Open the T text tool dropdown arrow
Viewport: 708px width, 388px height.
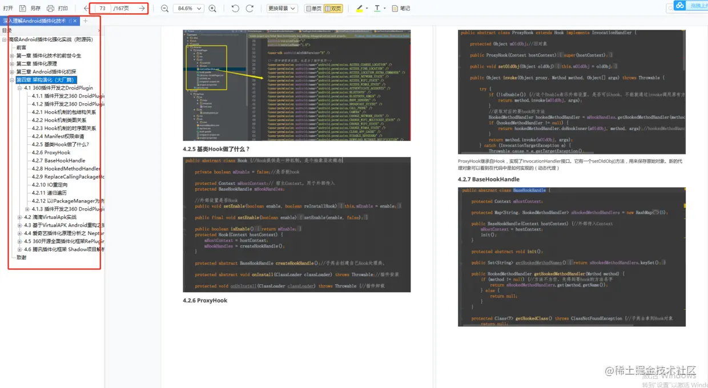(x=385, y=9)
